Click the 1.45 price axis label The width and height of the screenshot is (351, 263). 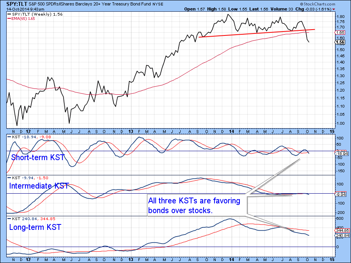click(340, 56)
